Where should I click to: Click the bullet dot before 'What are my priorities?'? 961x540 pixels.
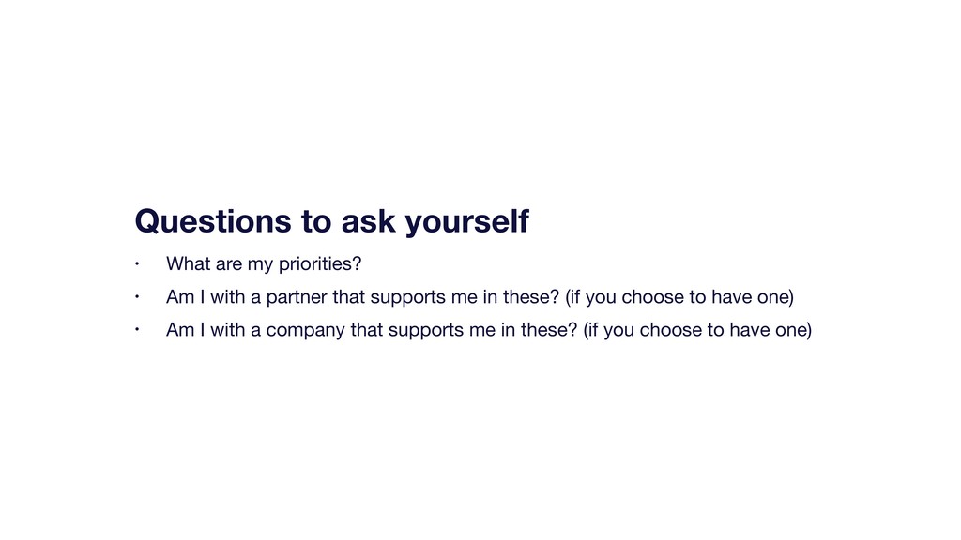point(137,263)
